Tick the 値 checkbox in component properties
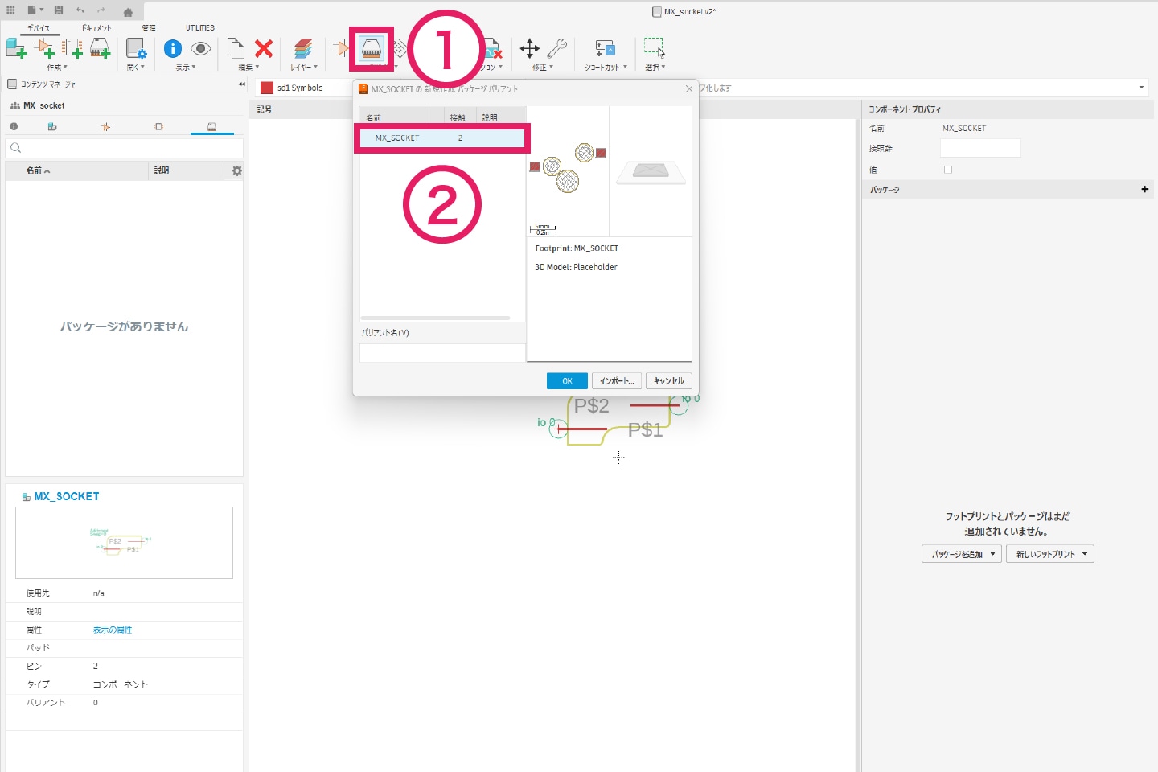 tap(948, 170)
